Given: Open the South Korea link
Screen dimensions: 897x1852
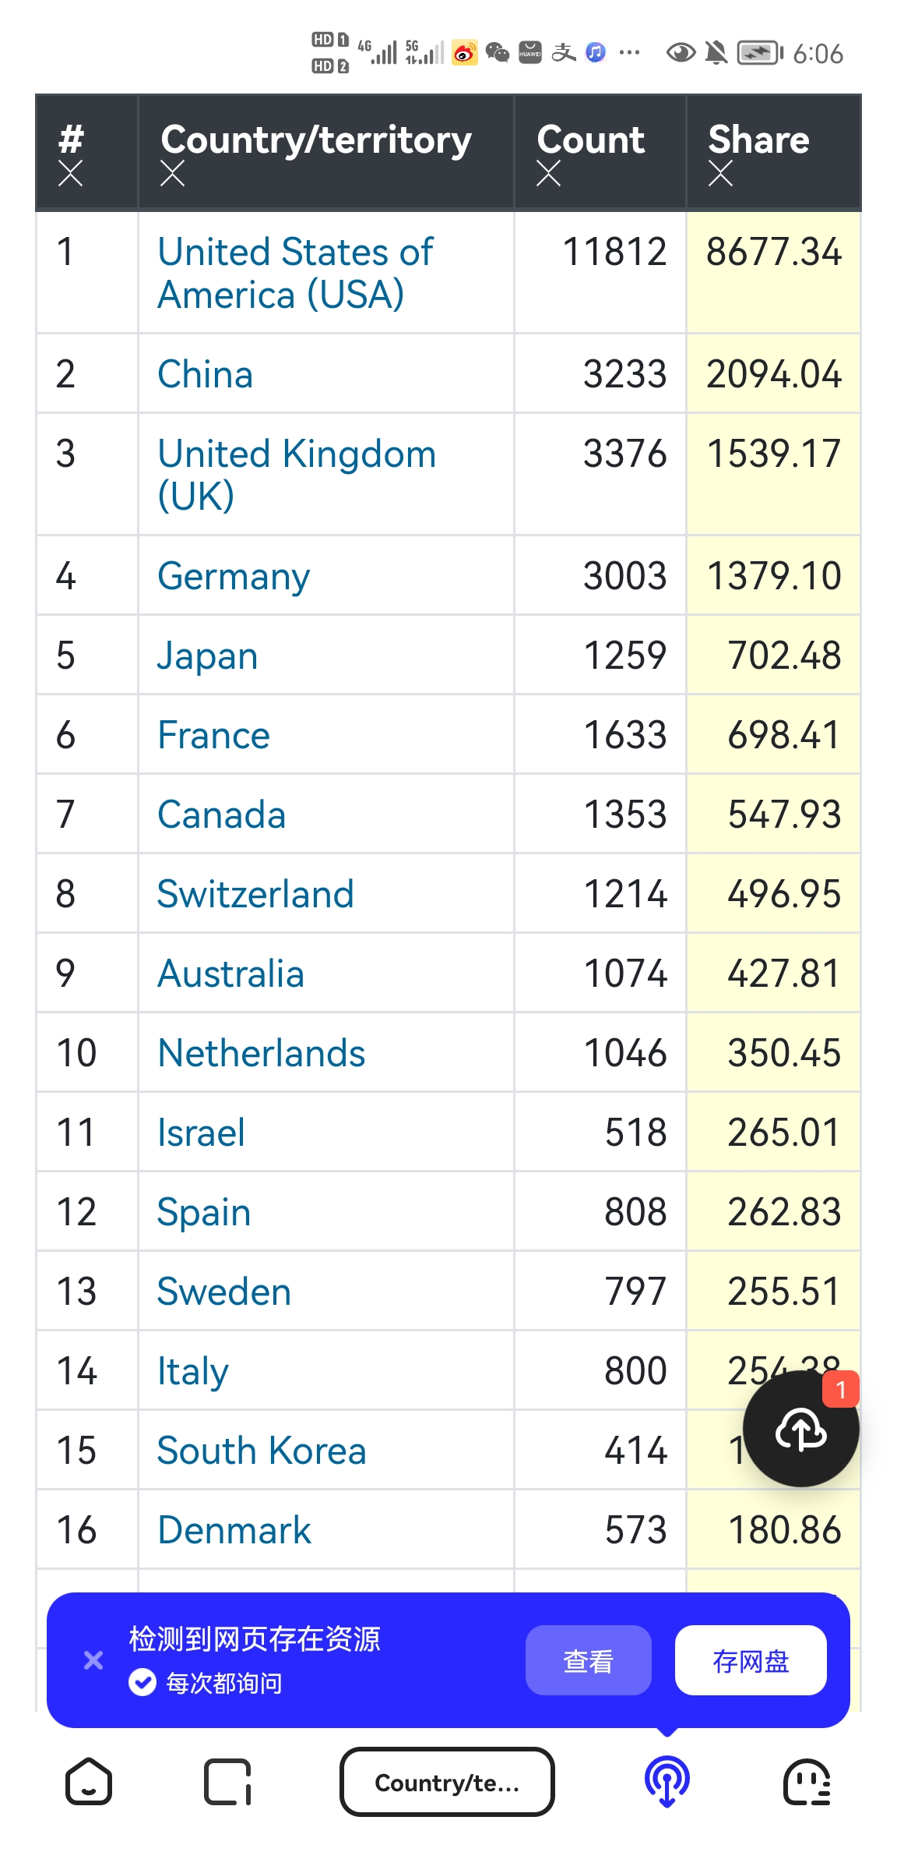Looking at the screenshot, I should point(262,1451).
